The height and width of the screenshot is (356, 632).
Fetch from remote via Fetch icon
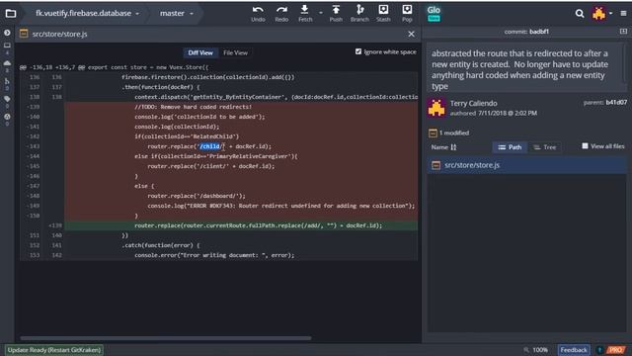click(x=305, y=13)
